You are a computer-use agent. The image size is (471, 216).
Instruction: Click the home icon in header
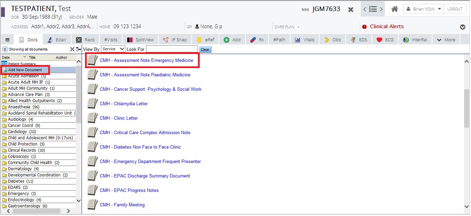click(x=395, y=9)
